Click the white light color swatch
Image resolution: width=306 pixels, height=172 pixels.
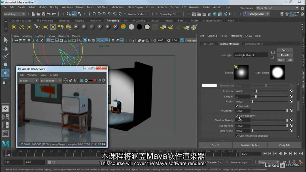pyautogui.click(x=209, y=85)
